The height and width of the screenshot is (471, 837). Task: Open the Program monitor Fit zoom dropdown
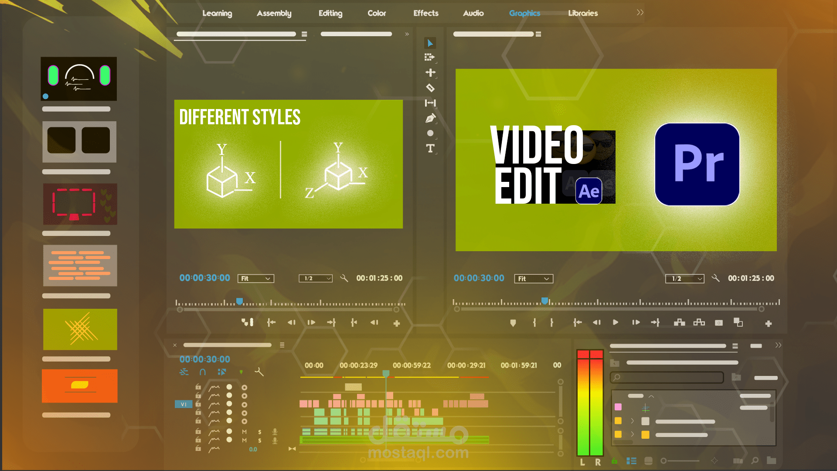[x=534, y=279]
